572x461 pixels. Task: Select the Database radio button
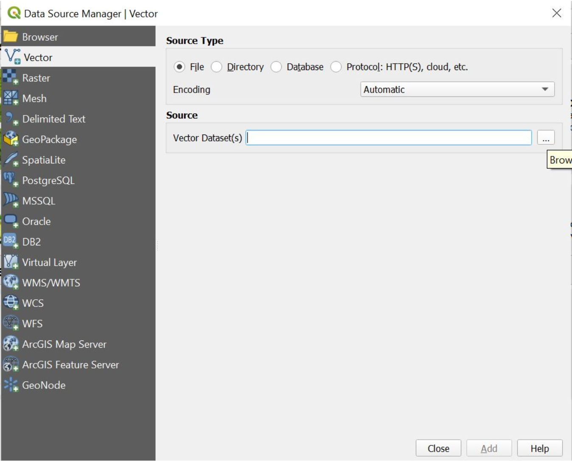click(x=276, y=67)
